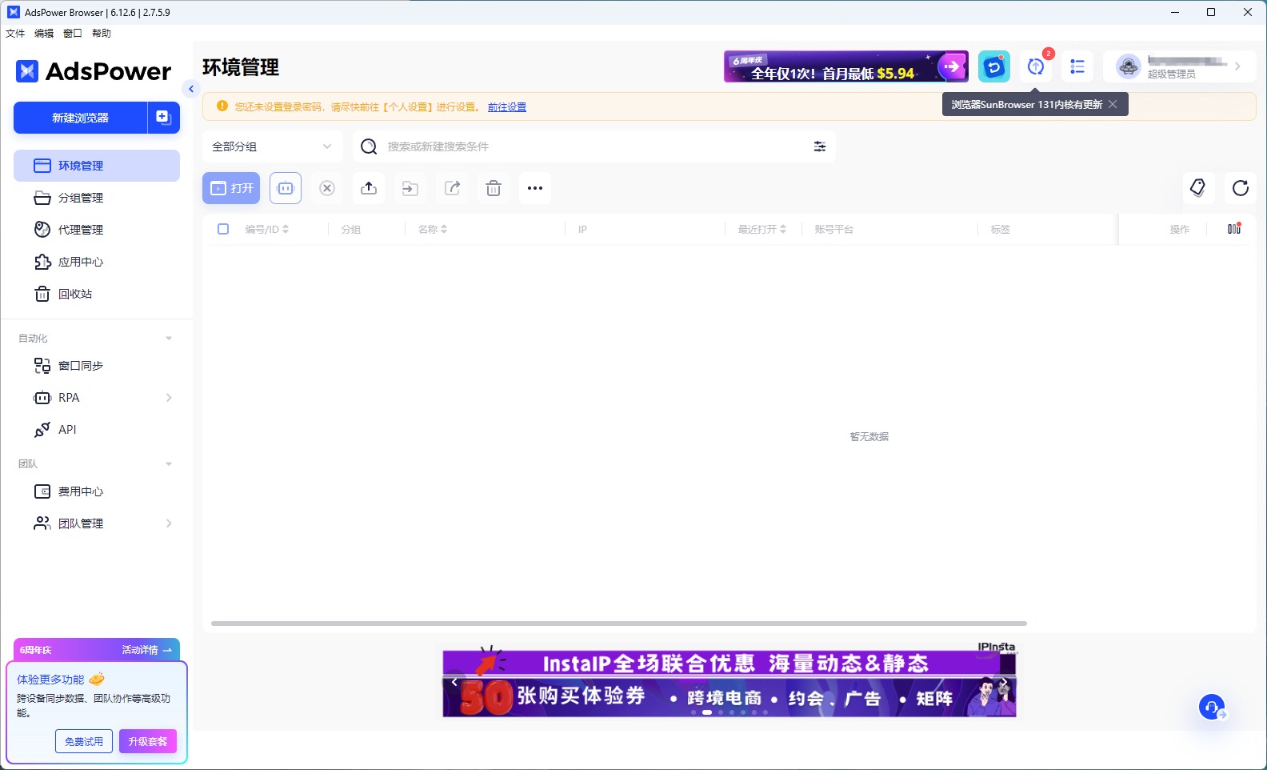Click the move-to-group toolbar icon
This screenshot has height=770, width=1267.
tap(410, 188)
